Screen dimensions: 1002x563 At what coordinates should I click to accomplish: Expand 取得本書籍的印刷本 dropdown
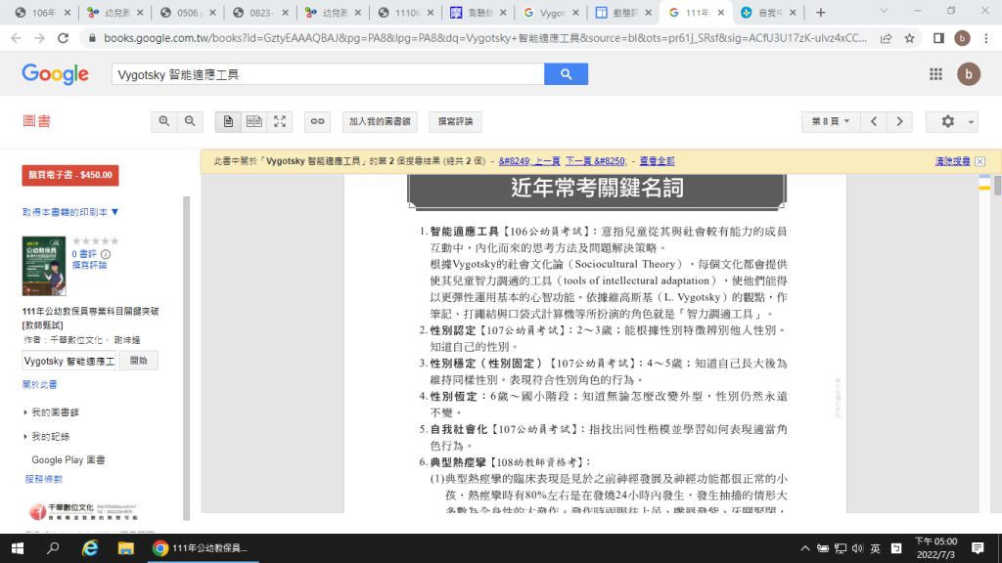(70, 211)
